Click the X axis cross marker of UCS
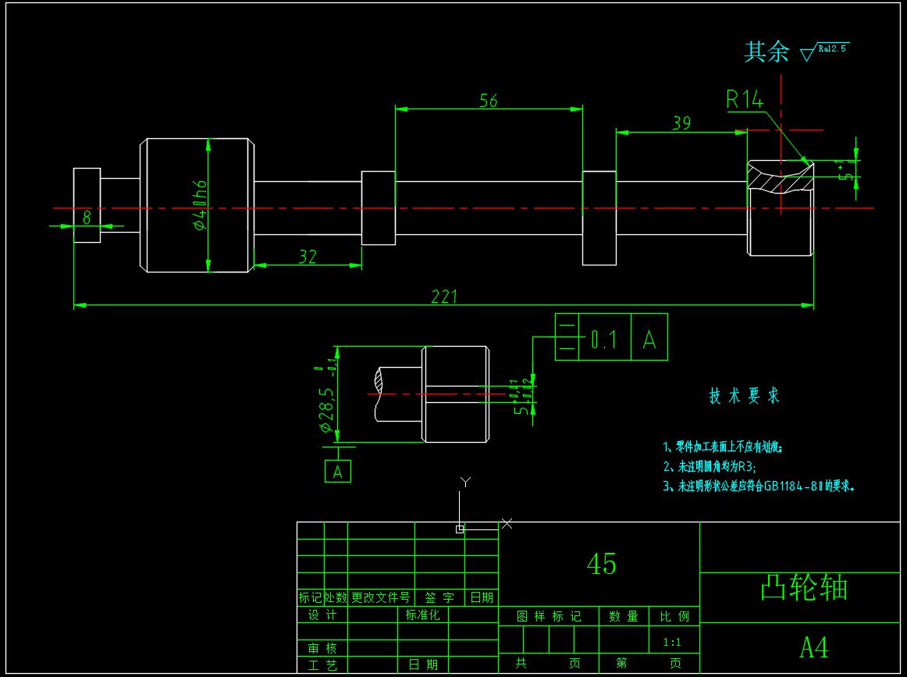Viewport: 907px width, 677px height. tap(507, 523)
